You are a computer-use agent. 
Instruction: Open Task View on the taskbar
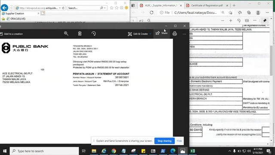coord(84,151)
